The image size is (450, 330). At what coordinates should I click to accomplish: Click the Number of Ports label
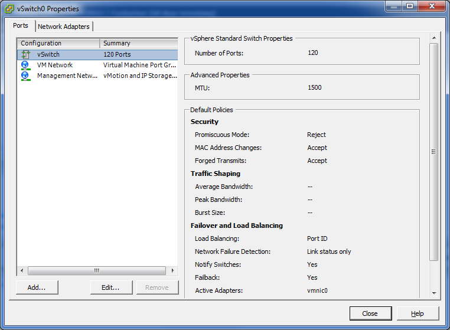point(219,53)
